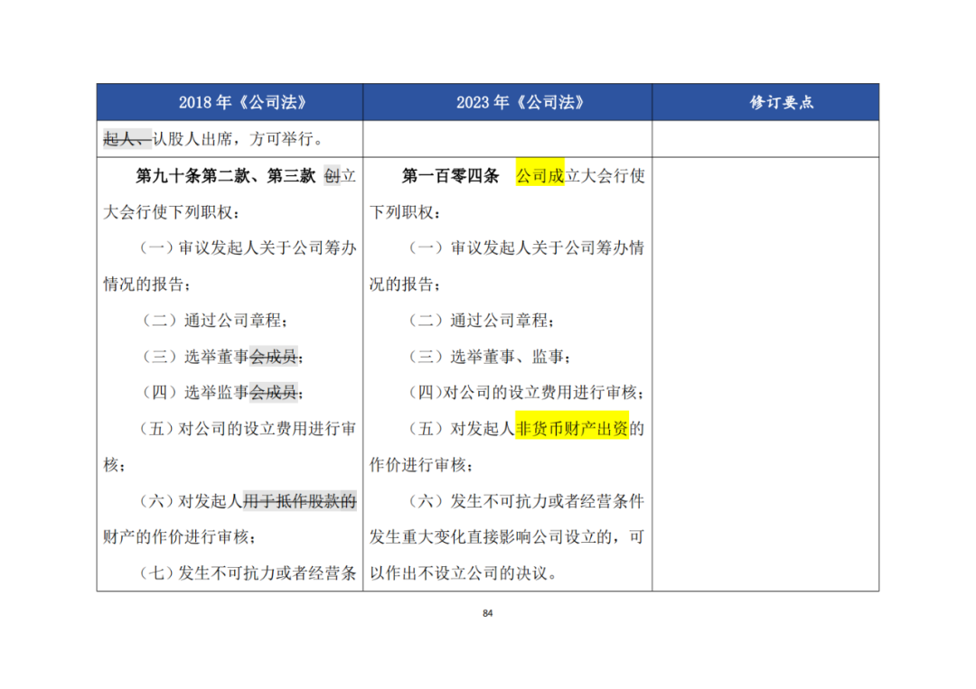Click the line 发生重大变化直接影响公司设立的，可
This screenshot has height=689, width=976.
(x=507, y=536)
